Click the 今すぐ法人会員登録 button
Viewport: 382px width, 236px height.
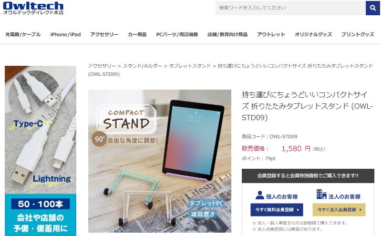339,210
